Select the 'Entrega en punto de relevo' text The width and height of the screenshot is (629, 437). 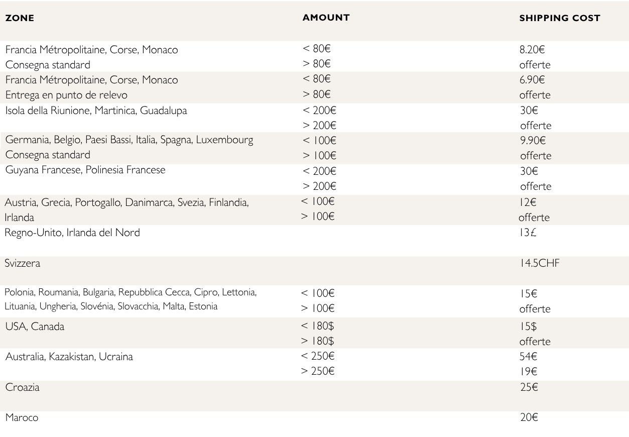tap(66, 95)
